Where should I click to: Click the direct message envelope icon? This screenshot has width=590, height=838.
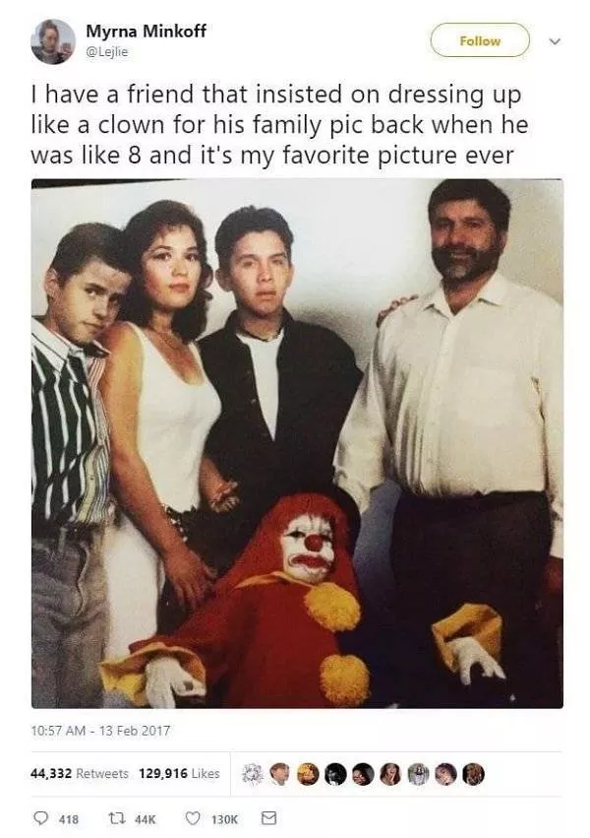click(268, 818)
